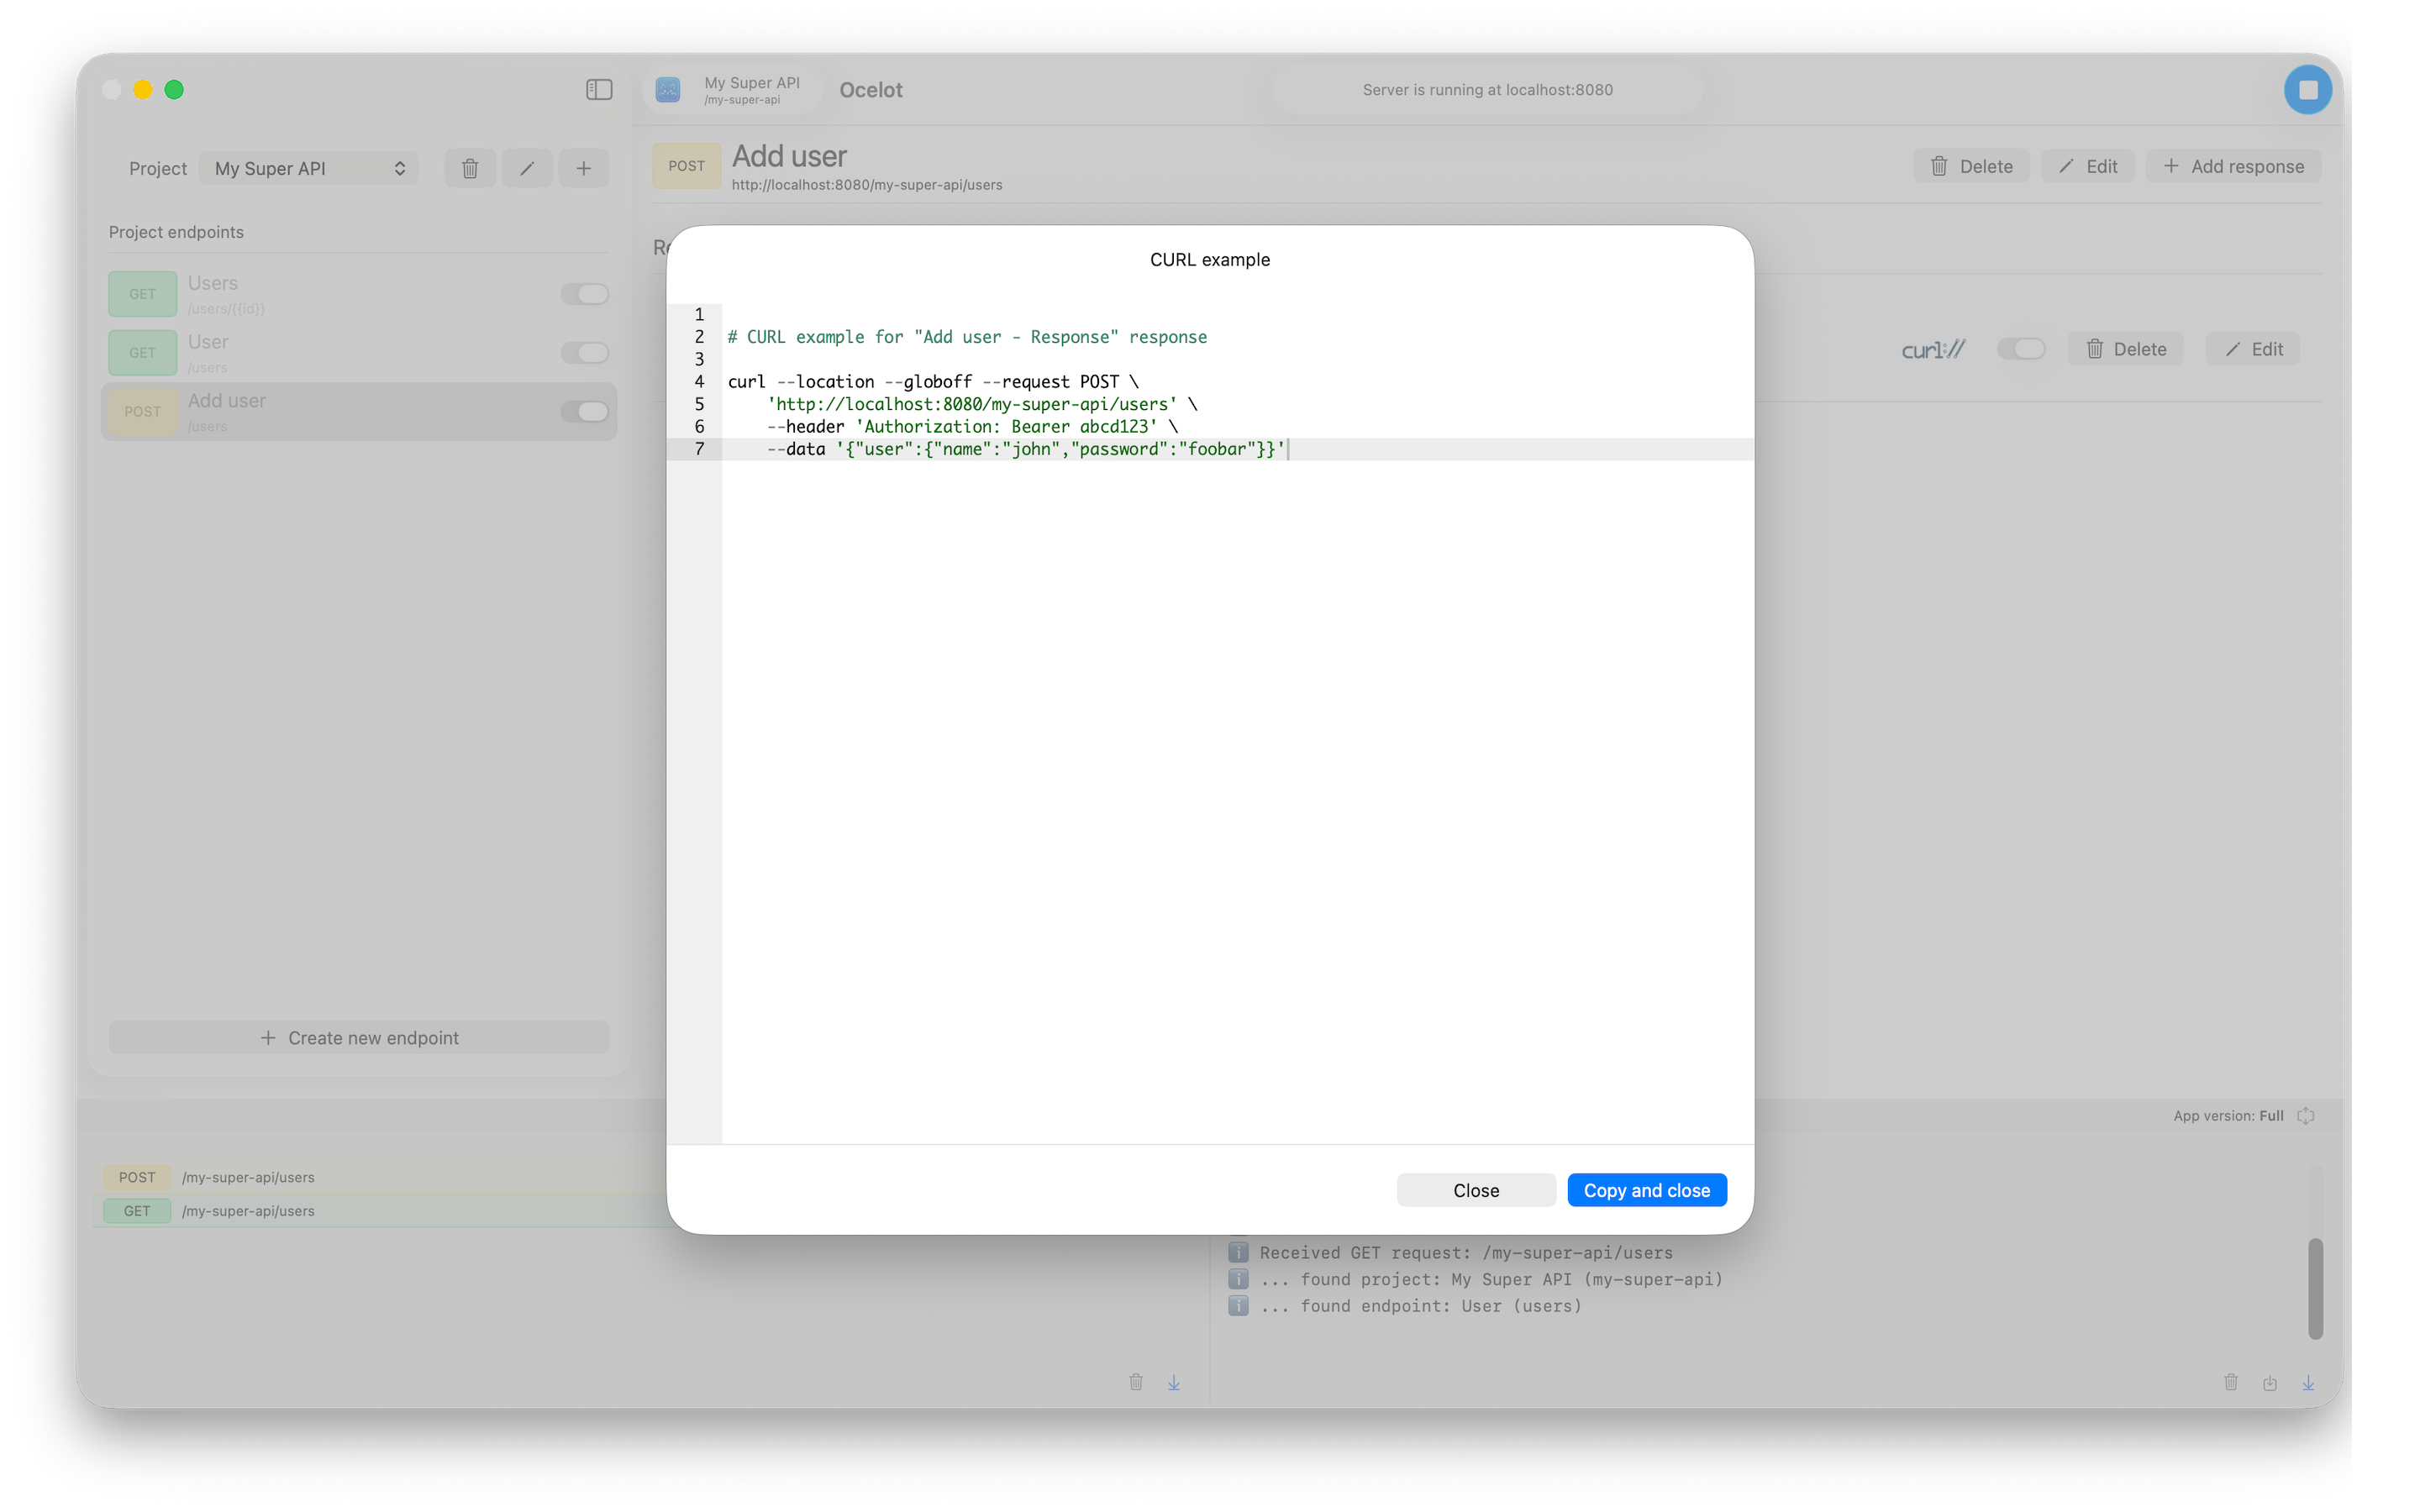
Task: Export the log via the share icon
Action: (2270, 1382)
